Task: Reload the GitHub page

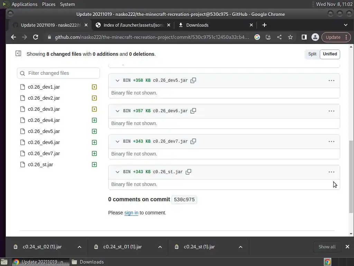Action: click(x=36, y=37)
